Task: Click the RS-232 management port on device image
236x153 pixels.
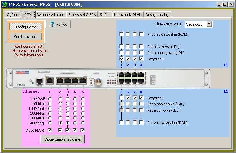Action: (39, 81)
